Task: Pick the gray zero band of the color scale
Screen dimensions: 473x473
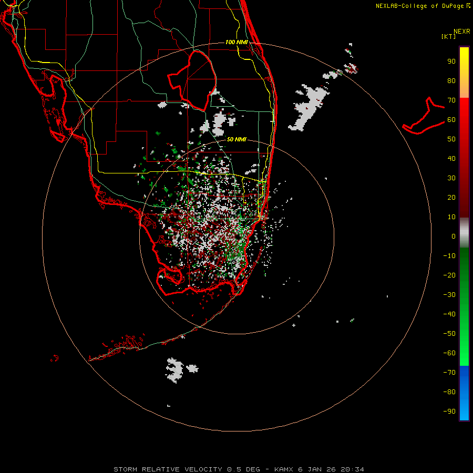Action: coord(464,233)
